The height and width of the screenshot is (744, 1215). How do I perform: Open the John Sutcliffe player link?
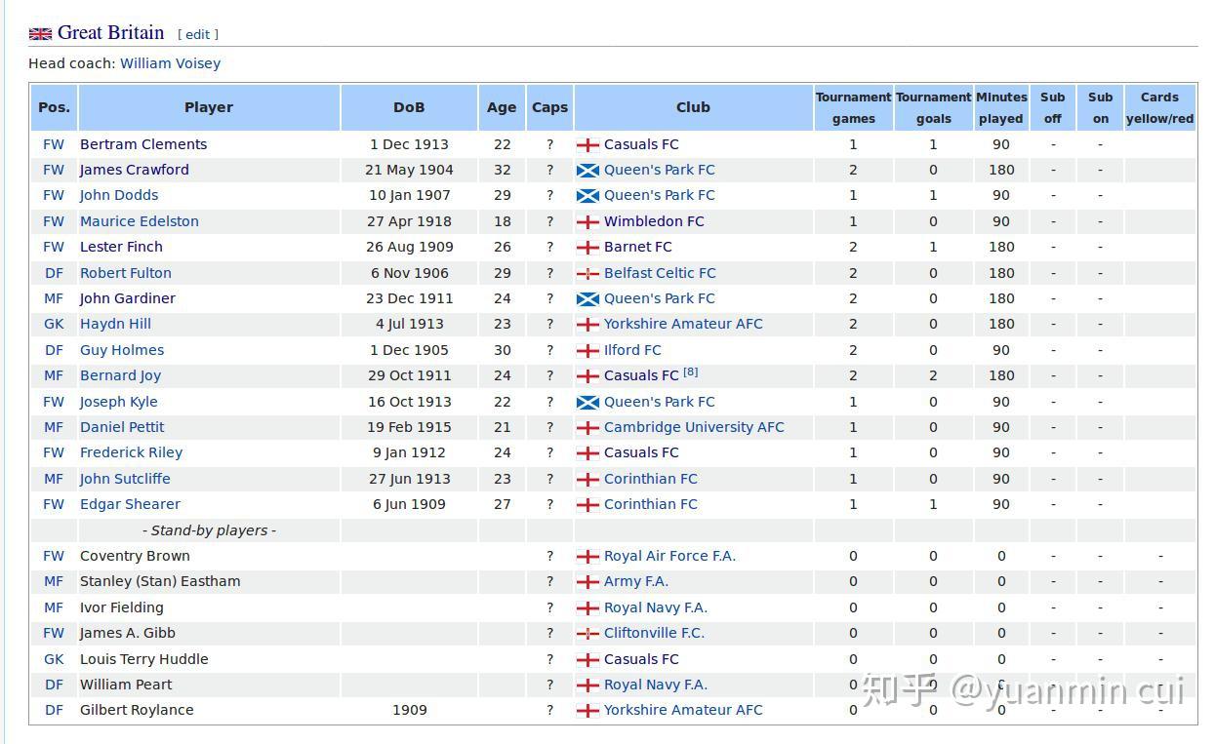click(125, 479)
